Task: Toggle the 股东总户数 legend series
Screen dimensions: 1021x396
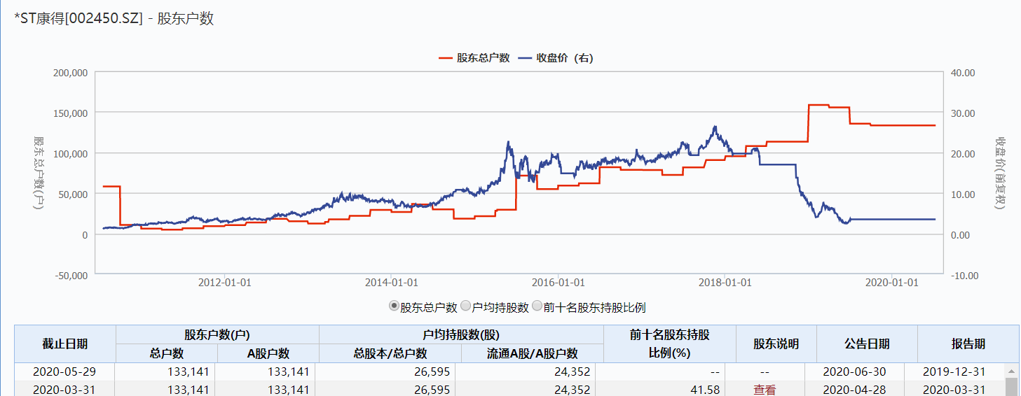Action: point(474,58)
